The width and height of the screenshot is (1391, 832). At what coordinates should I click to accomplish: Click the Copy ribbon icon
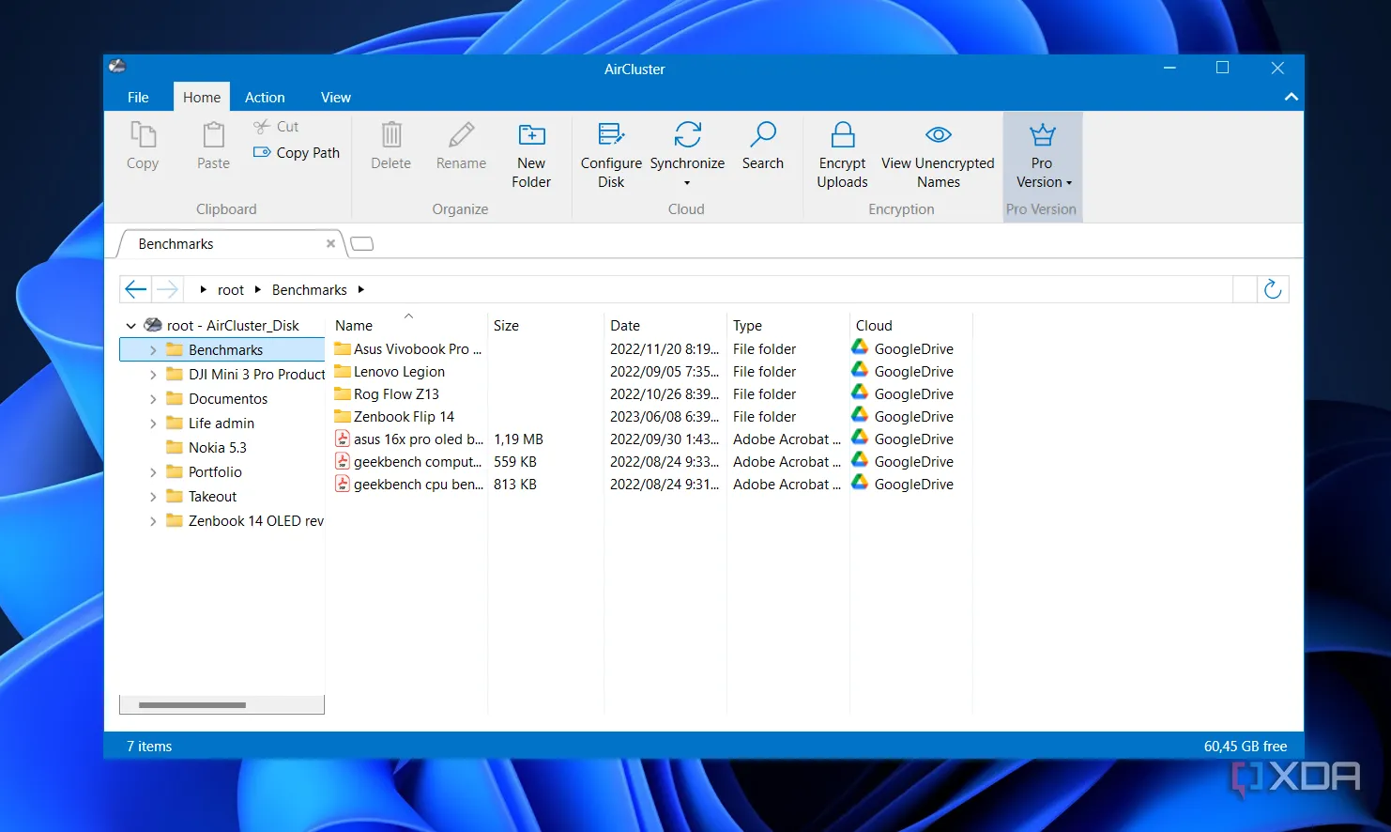(x=143, y=135)
